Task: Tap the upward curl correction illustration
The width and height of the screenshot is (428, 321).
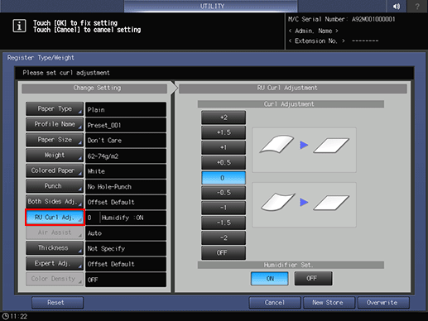Action: point(304,150)
